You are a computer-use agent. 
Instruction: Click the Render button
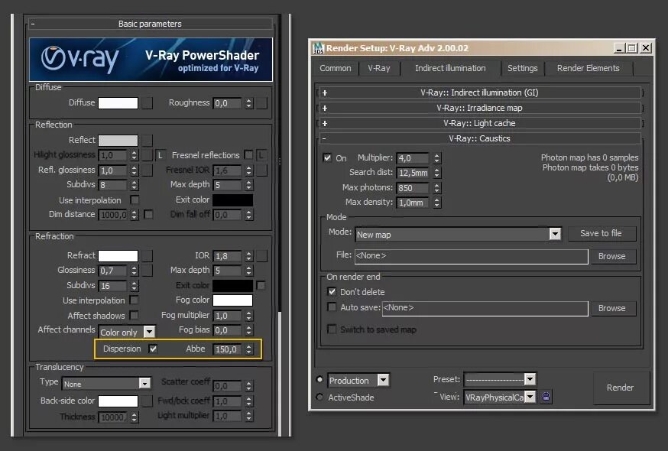(x=621, y=388)
